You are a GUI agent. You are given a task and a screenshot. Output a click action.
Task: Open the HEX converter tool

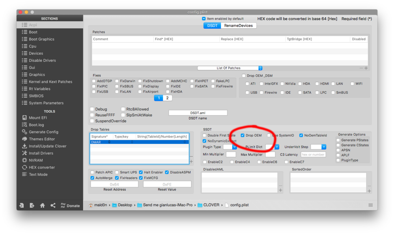coord(41,167)
